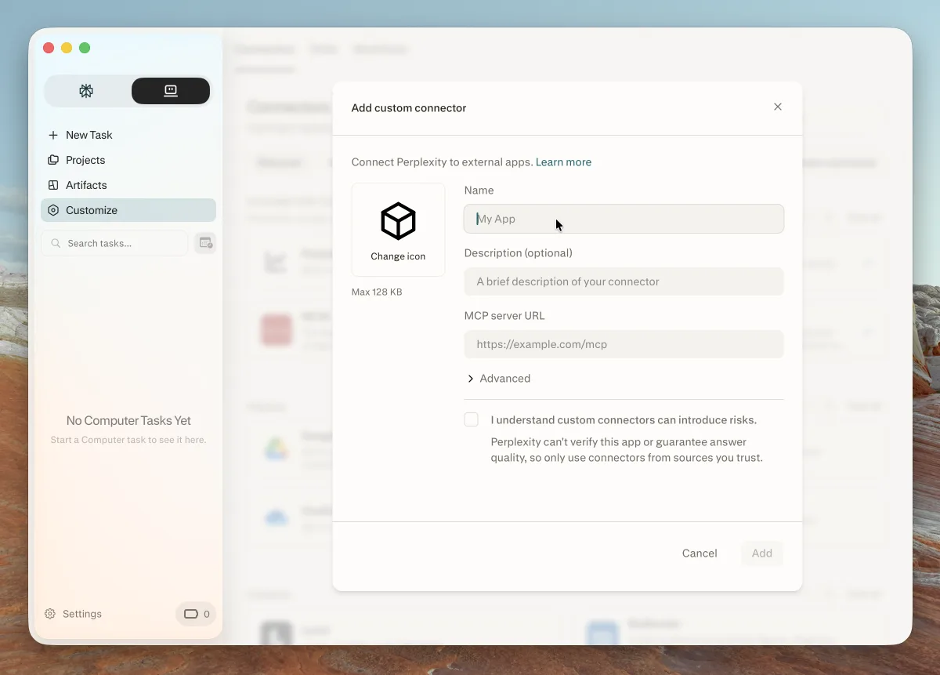Click the macOS yellow minimize window button

coord(67,48)
